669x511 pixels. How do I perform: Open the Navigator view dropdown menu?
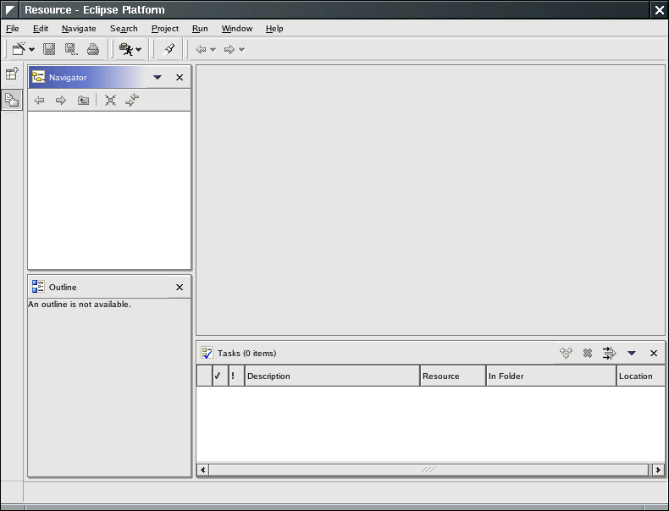click(x=157, y=77)
